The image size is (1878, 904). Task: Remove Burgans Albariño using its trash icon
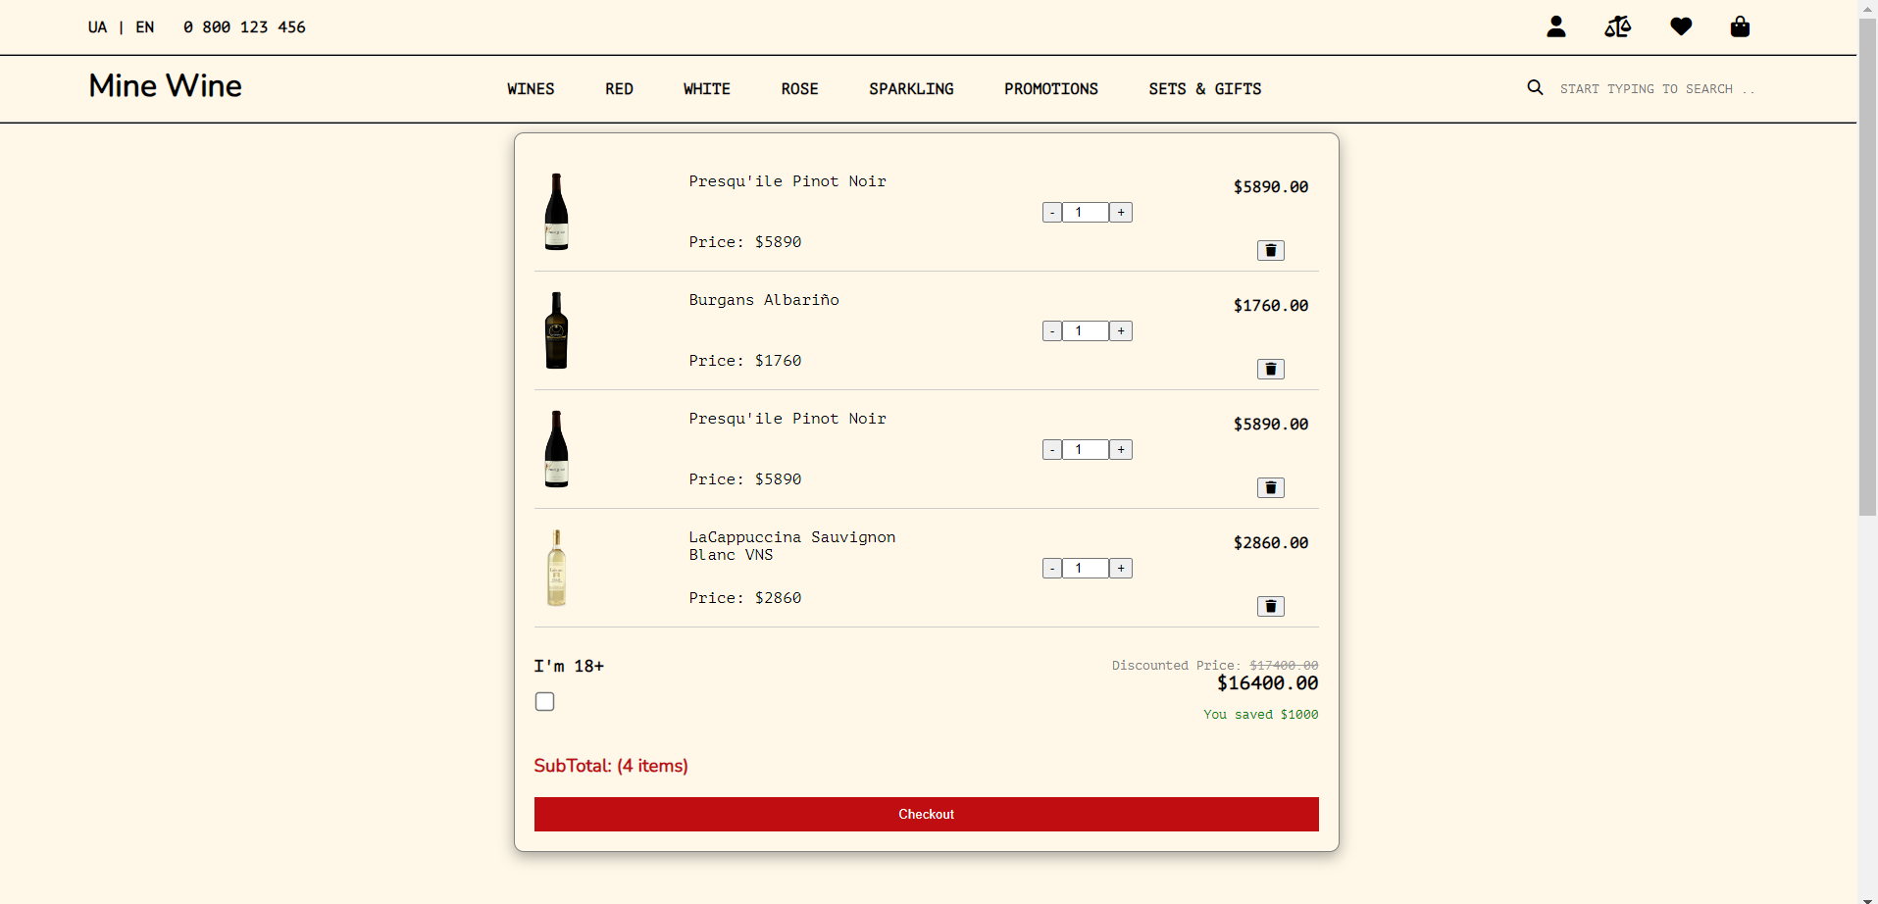[1270, 369]
